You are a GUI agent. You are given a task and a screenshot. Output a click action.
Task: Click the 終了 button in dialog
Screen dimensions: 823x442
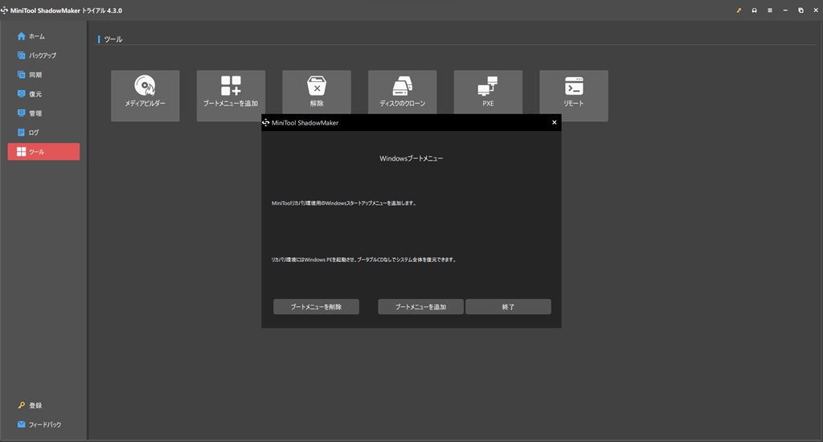pos(508,306)
